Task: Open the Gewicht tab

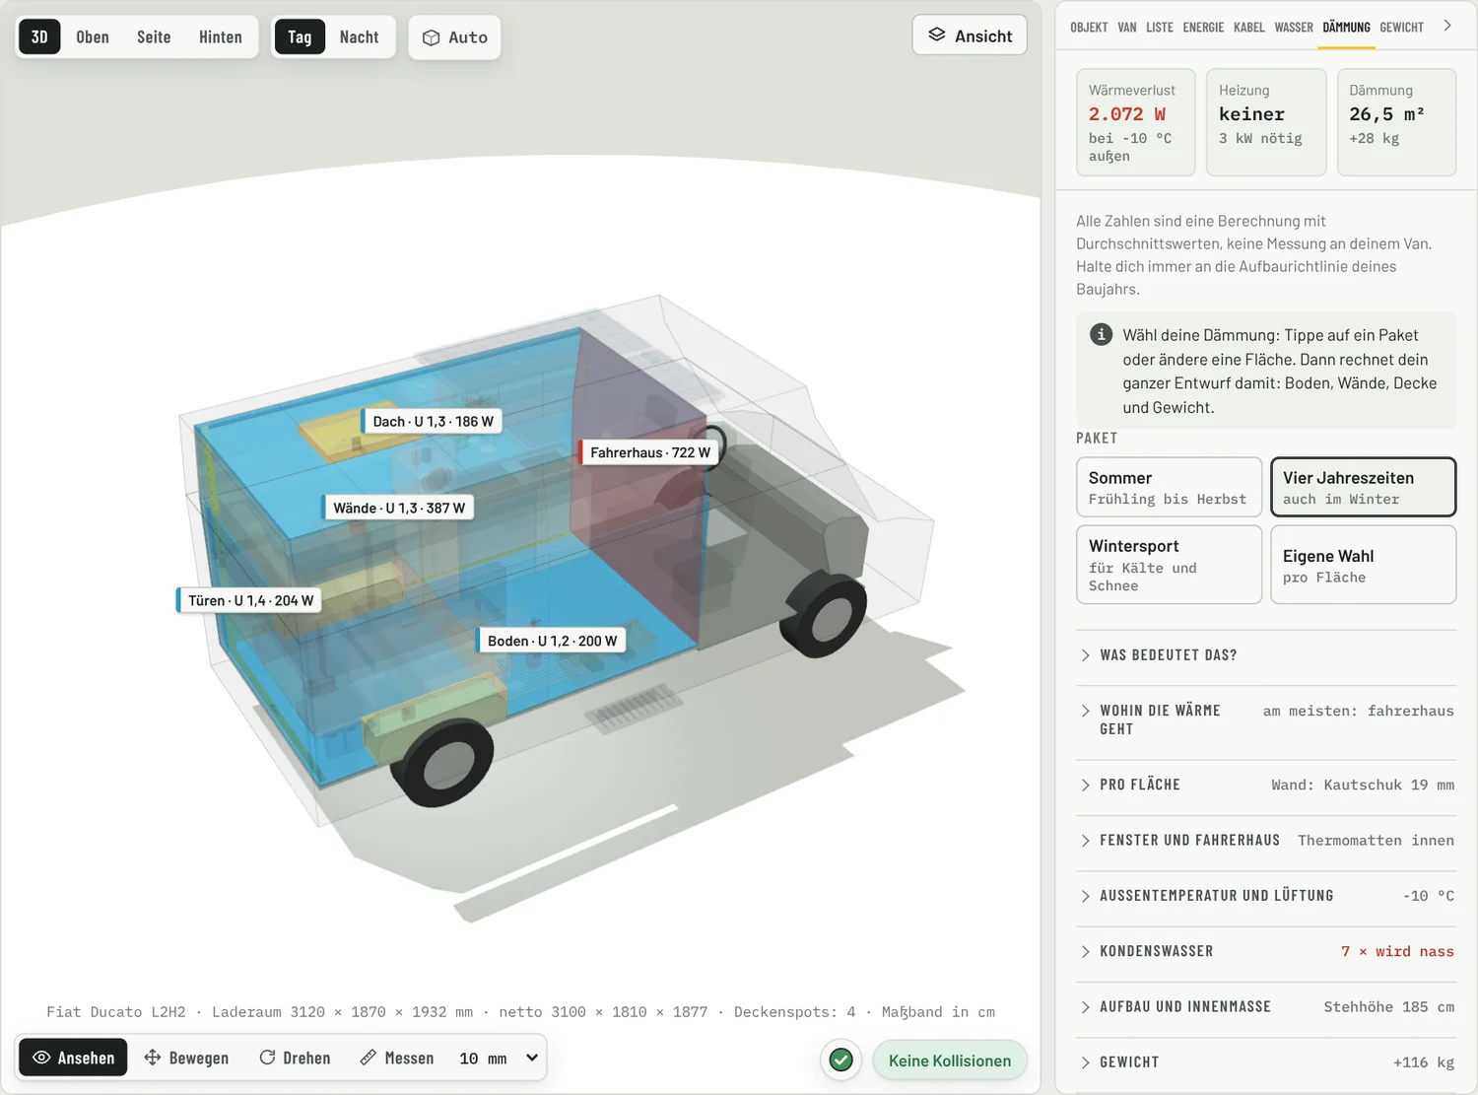Action: click(x=1401, y=28)
